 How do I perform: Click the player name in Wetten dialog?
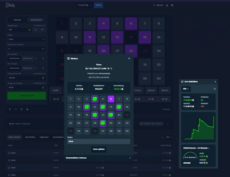(104, 73)
